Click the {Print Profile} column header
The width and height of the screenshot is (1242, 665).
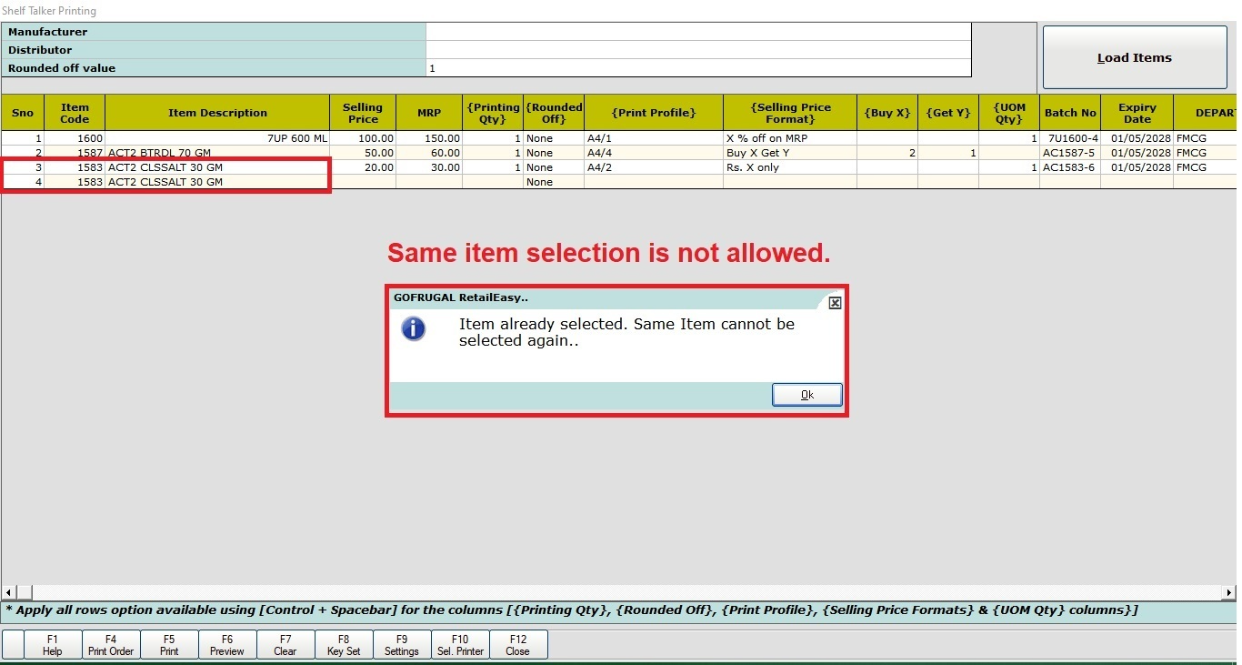coord(654,113)
